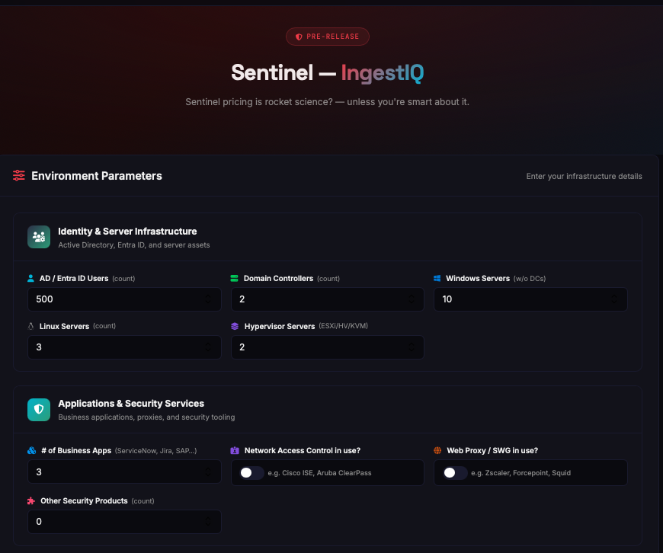Click the stepper arrows in AD / Entra ID Users field
The image size is (663, 553).
click(x=209, y=299)
